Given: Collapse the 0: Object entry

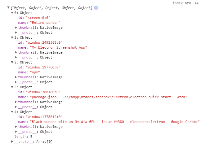Looking at the screenshot, I should click(12, 13).
